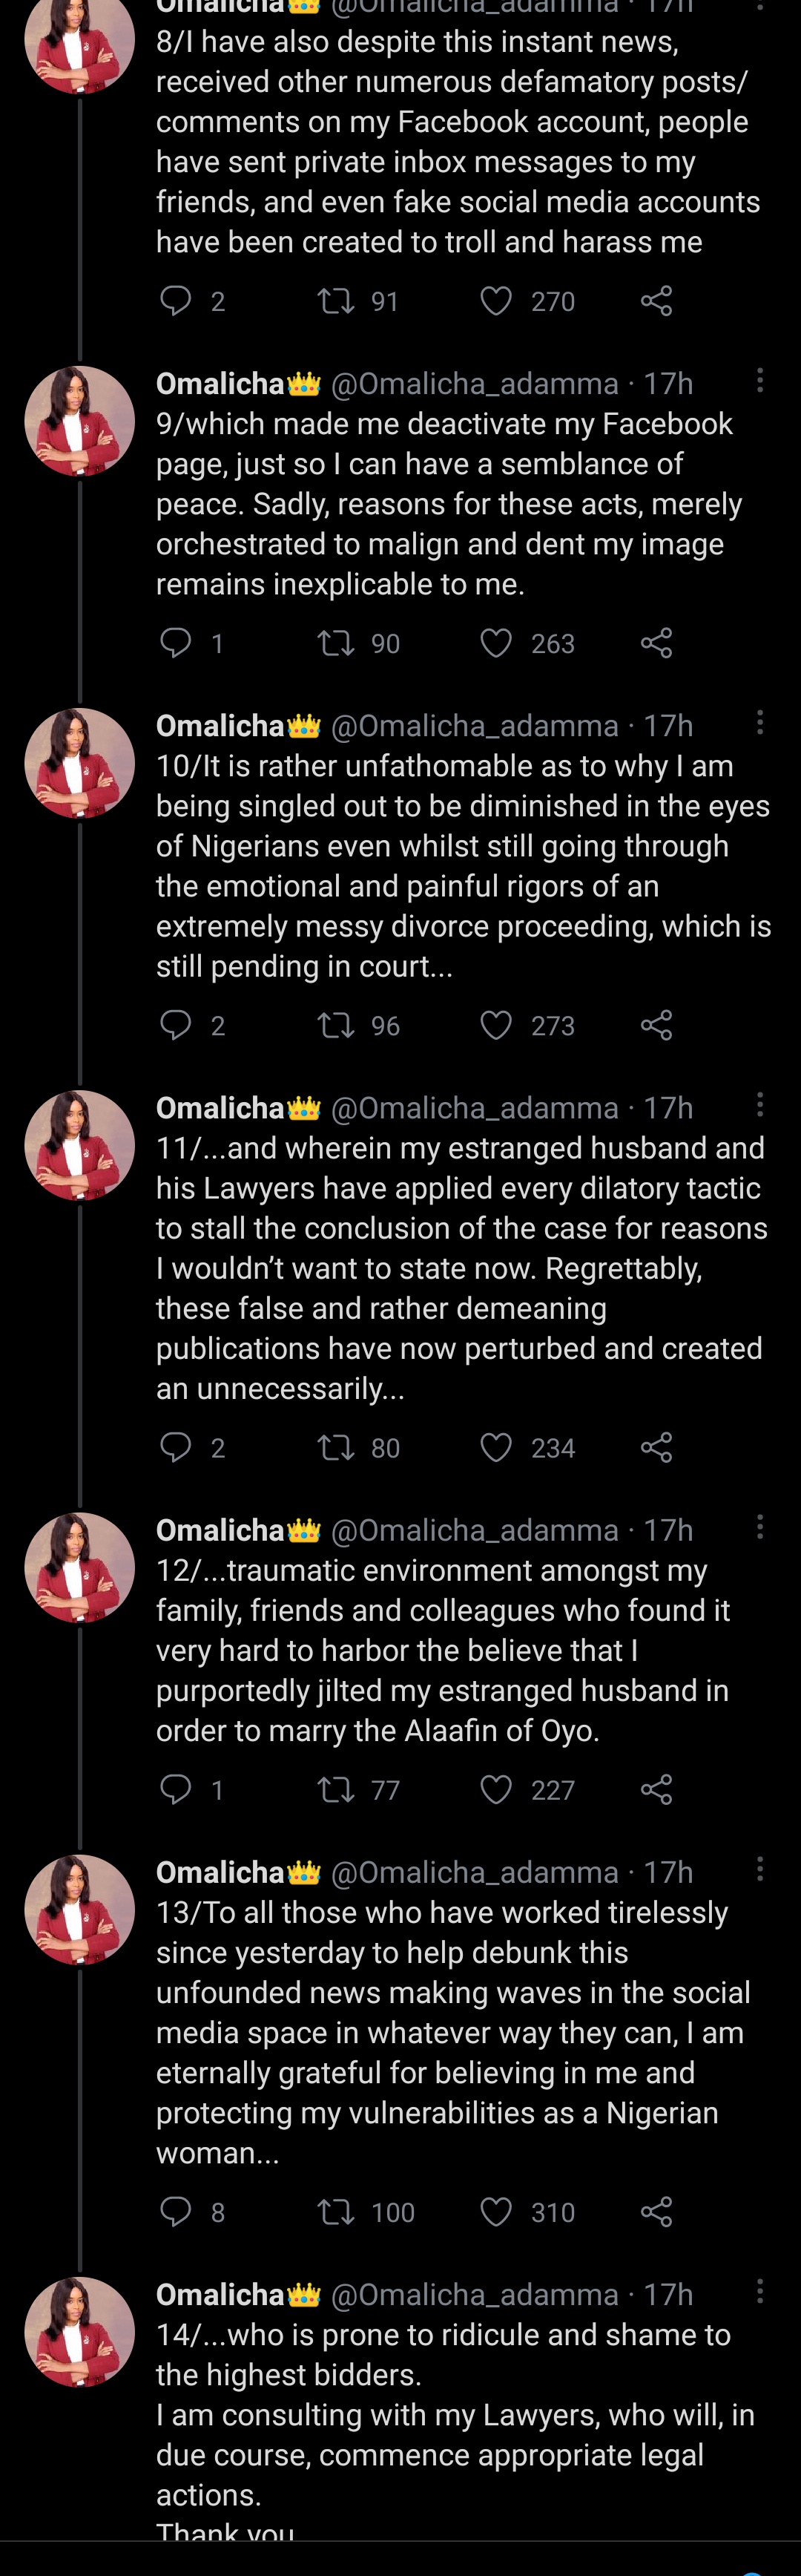Open more options on the 10/ tweet
Screen dimensions: 801x2576
pos(760,722)
